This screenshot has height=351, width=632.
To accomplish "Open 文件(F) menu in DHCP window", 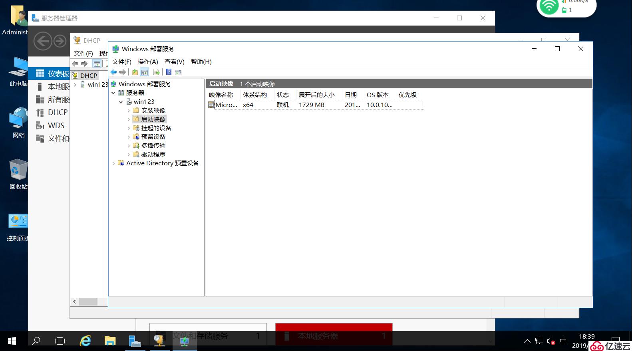I will [x=83, y=54].
